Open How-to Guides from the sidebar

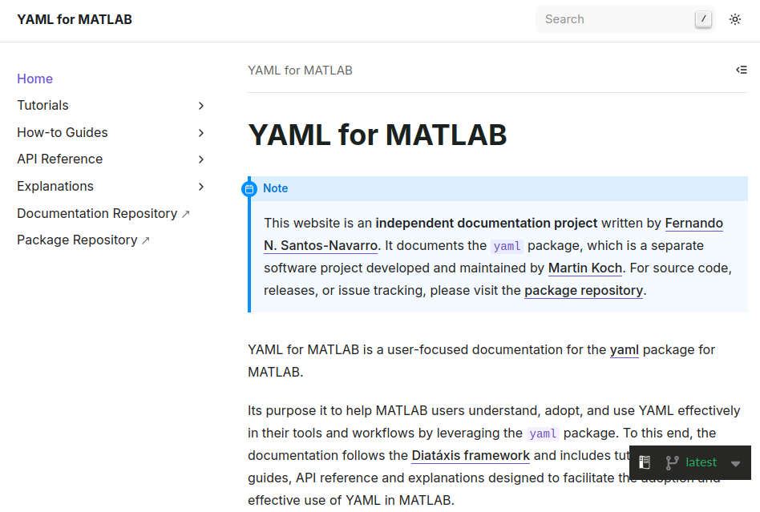62,132
